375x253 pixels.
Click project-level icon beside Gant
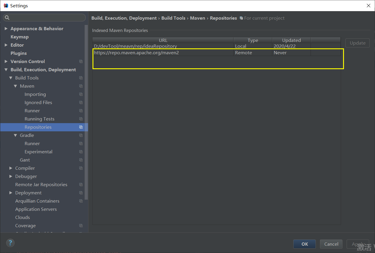81,160
